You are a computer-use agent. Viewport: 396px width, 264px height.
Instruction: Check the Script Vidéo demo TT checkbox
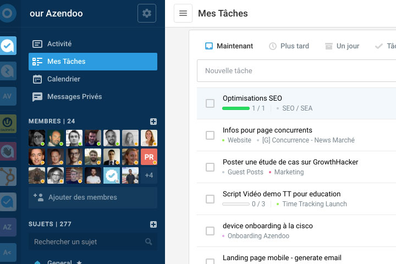point(210,199)
